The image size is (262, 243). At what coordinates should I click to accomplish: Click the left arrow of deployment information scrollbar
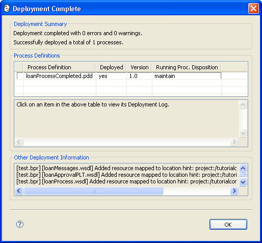(x=19, y=191)
